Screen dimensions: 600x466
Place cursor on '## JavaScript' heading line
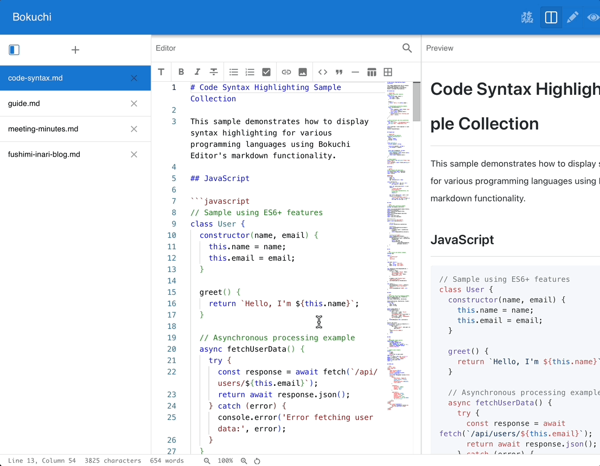tap(220, 178)
